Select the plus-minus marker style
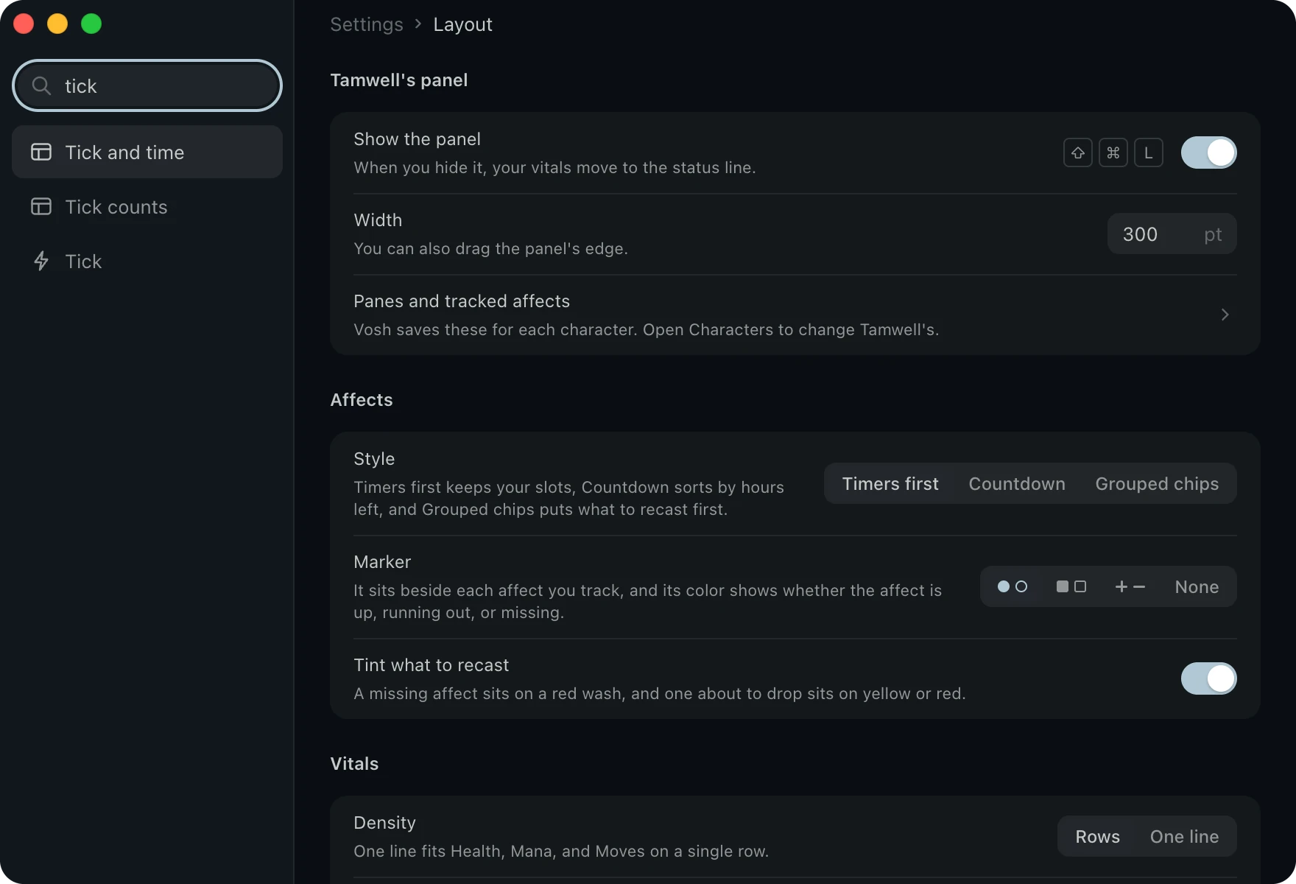The height and width of the screenshot is (884, 1296). pos(1130,587)
